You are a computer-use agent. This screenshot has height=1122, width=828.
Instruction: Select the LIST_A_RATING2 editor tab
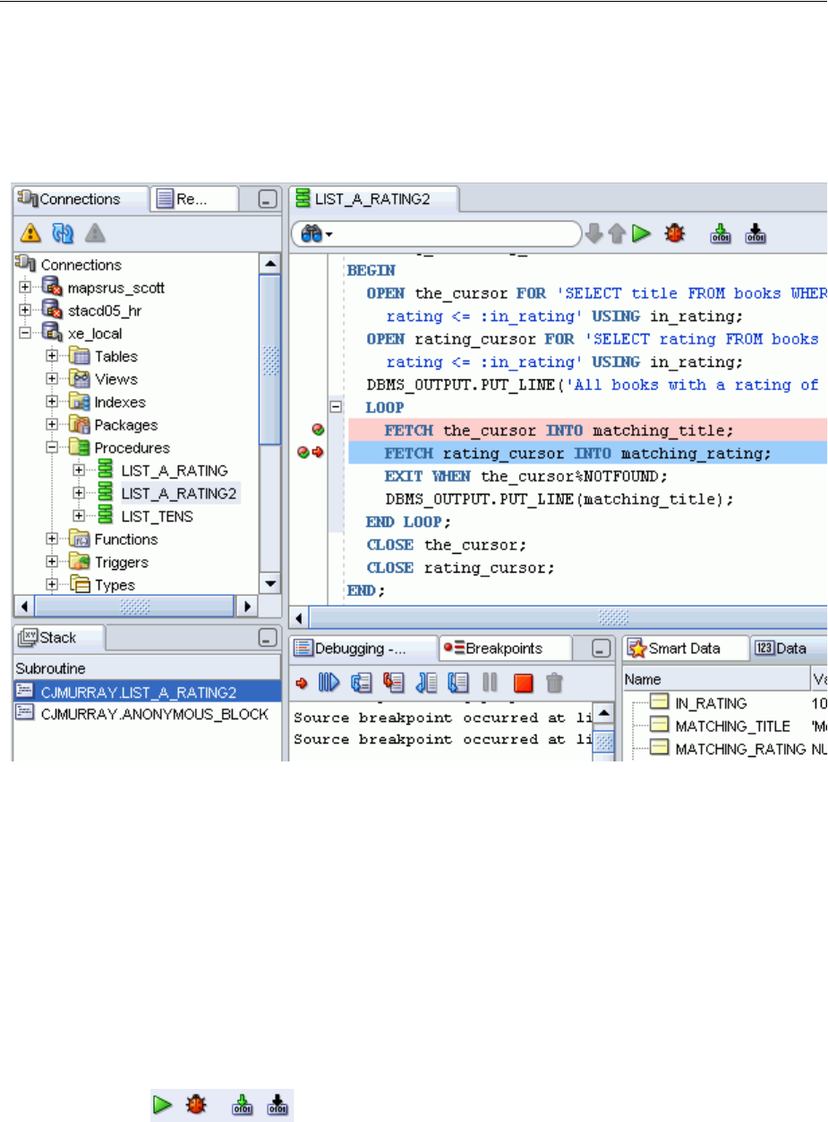click(372, 199)
